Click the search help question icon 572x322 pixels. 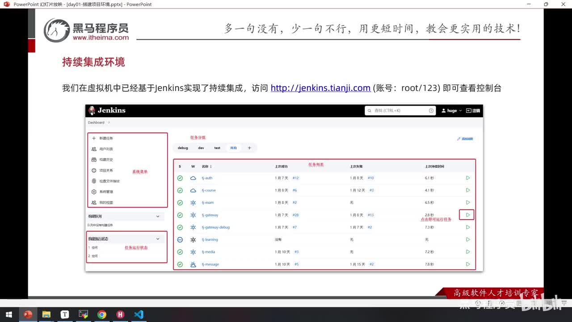pos(431,110)
